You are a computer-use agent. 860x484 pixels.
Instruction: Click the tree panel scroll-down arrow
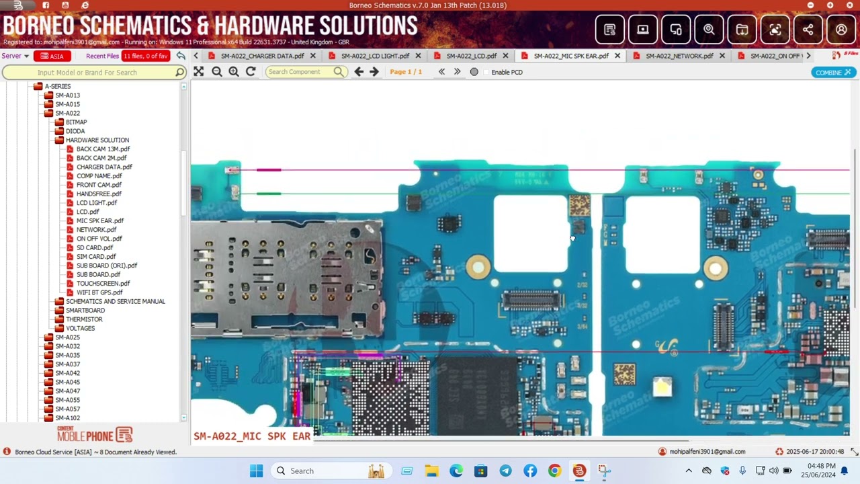click(x=183, y=417)
